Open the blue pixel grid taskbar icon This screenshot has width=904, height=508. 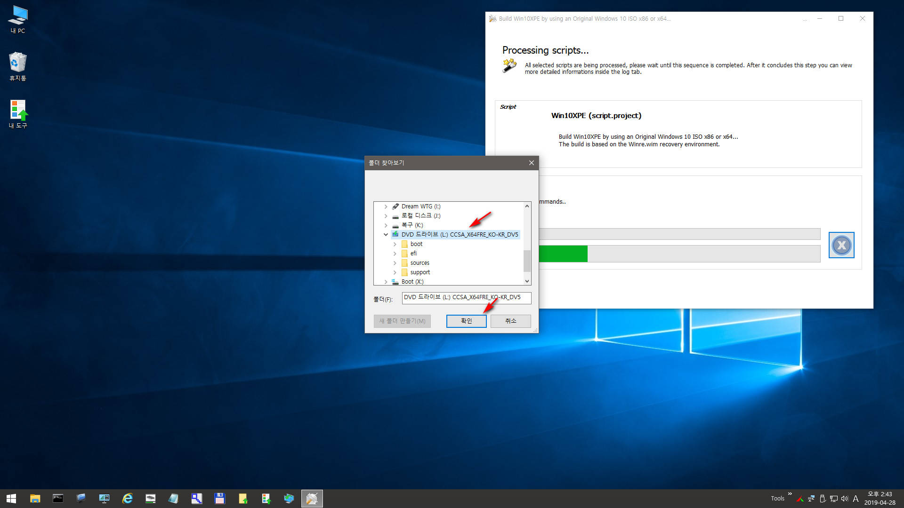[x=196, y=499]
